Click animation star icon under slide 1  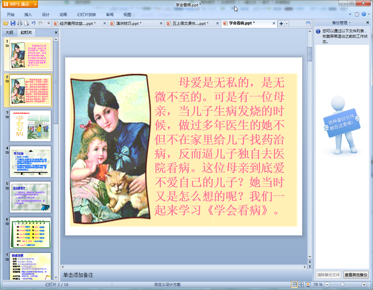[8, 46]
